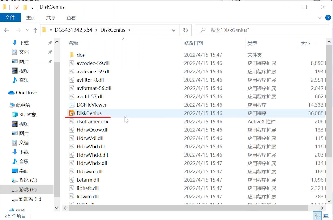This screenshot has height=220, width=333.
Task: Select the dos folder icon
Action: [x=72, y=55]
